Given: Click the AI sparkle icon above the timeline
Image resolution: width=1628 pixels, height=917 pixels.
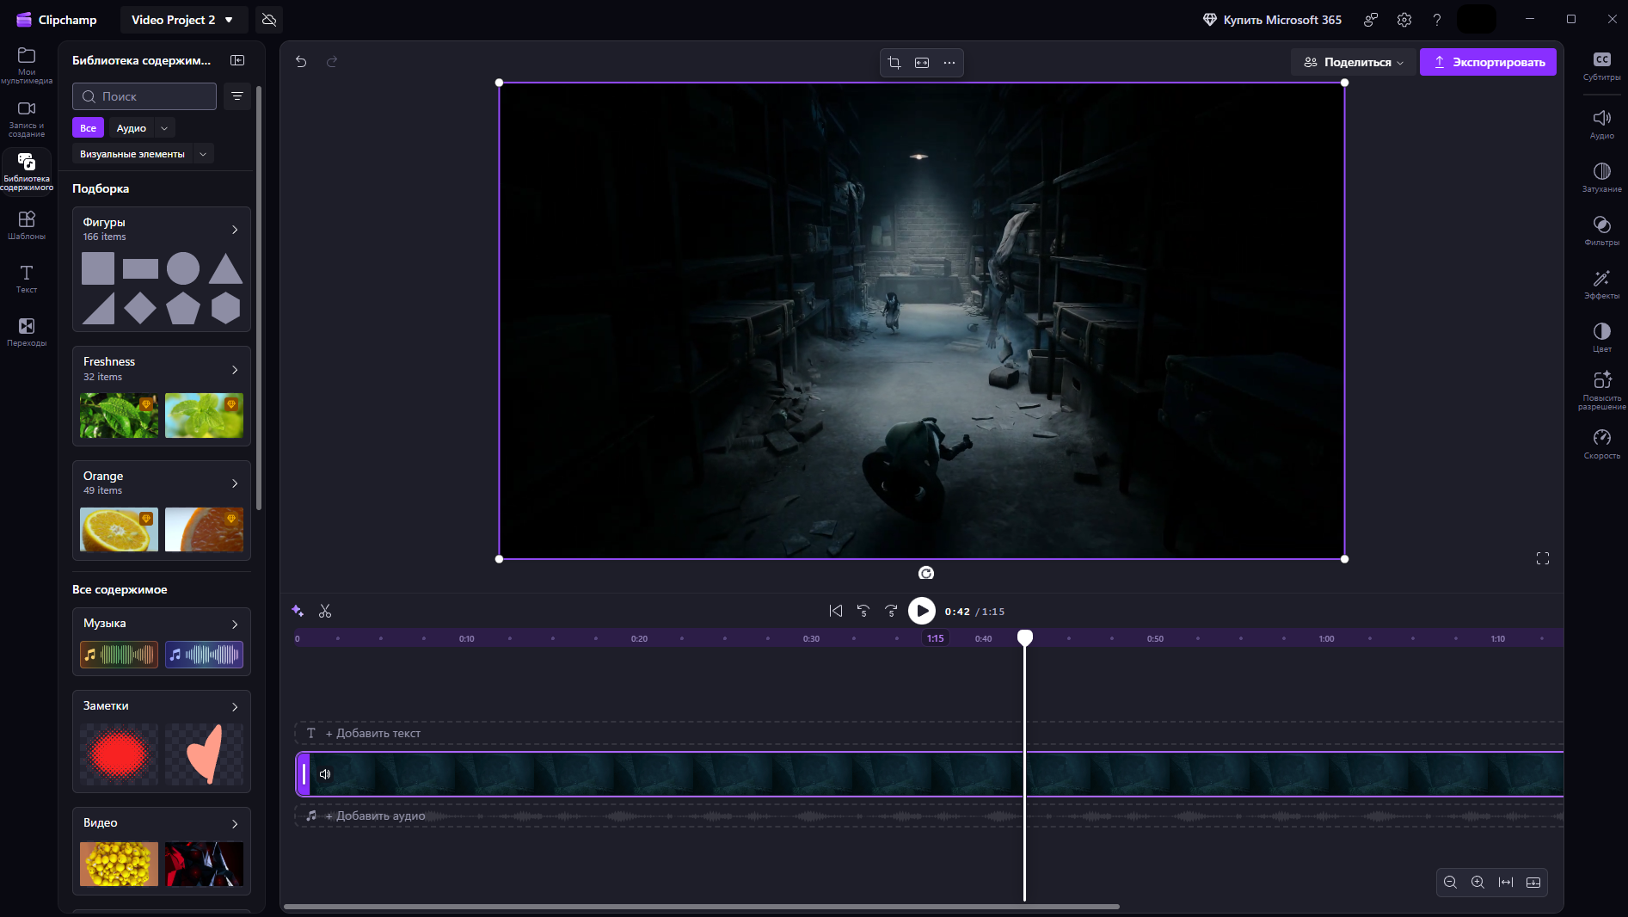Looking at the screenshot, I should pos(298,611).
